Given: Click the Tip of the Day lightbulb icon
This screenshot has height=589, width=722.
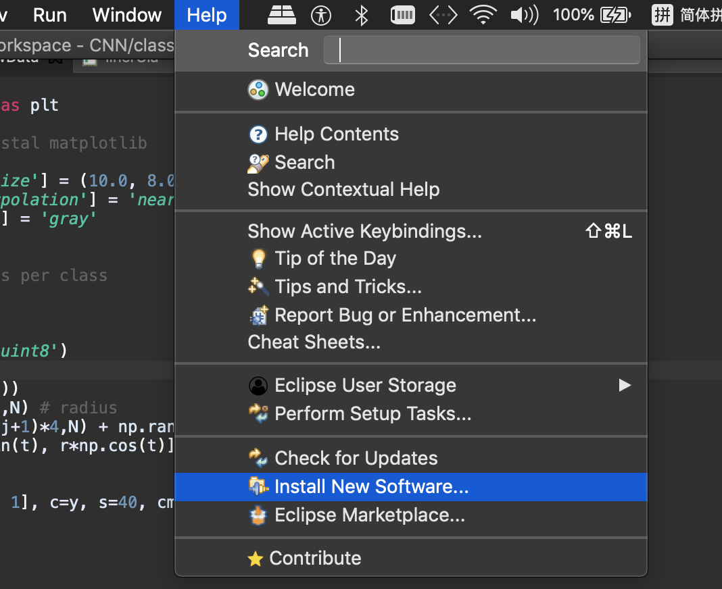Looking at the screenshot, I should (259, 259).
